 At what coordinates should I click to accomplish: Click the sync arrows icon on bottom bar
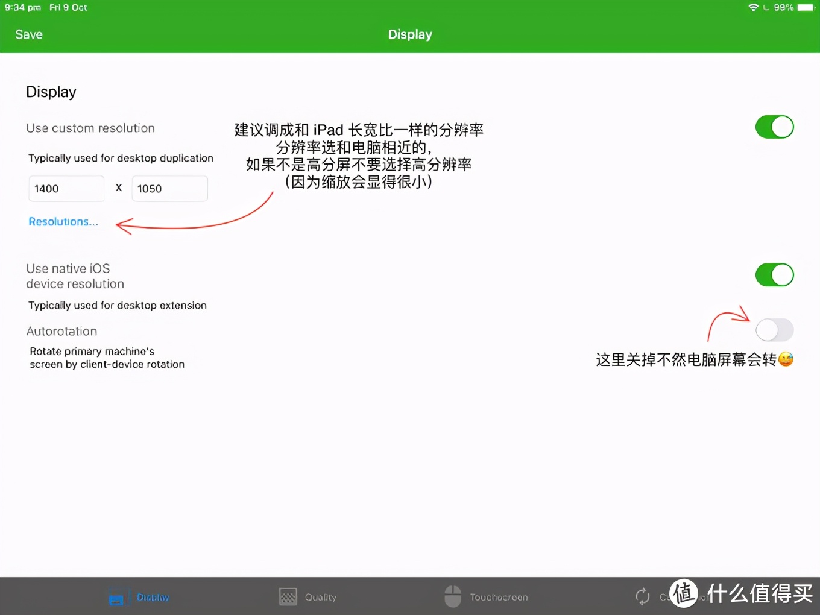(642, 596)
